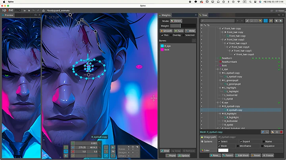Collapse the R_highlight slot node
Screen dimensions: 286x160
point(220,114)
